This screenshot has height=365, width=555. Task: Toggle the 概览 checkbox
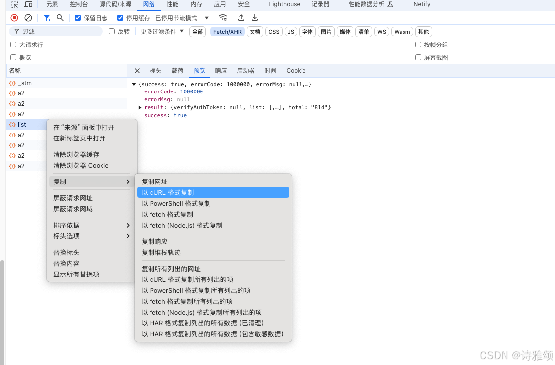coord(13,57)
